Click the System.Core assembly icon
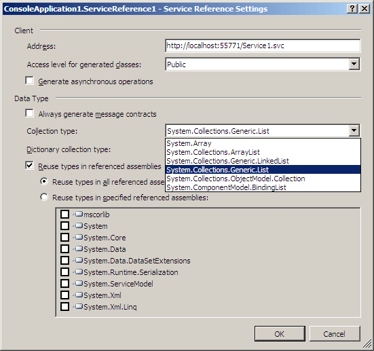Screen dimensions: 374x351 click(x=79, y=237)
